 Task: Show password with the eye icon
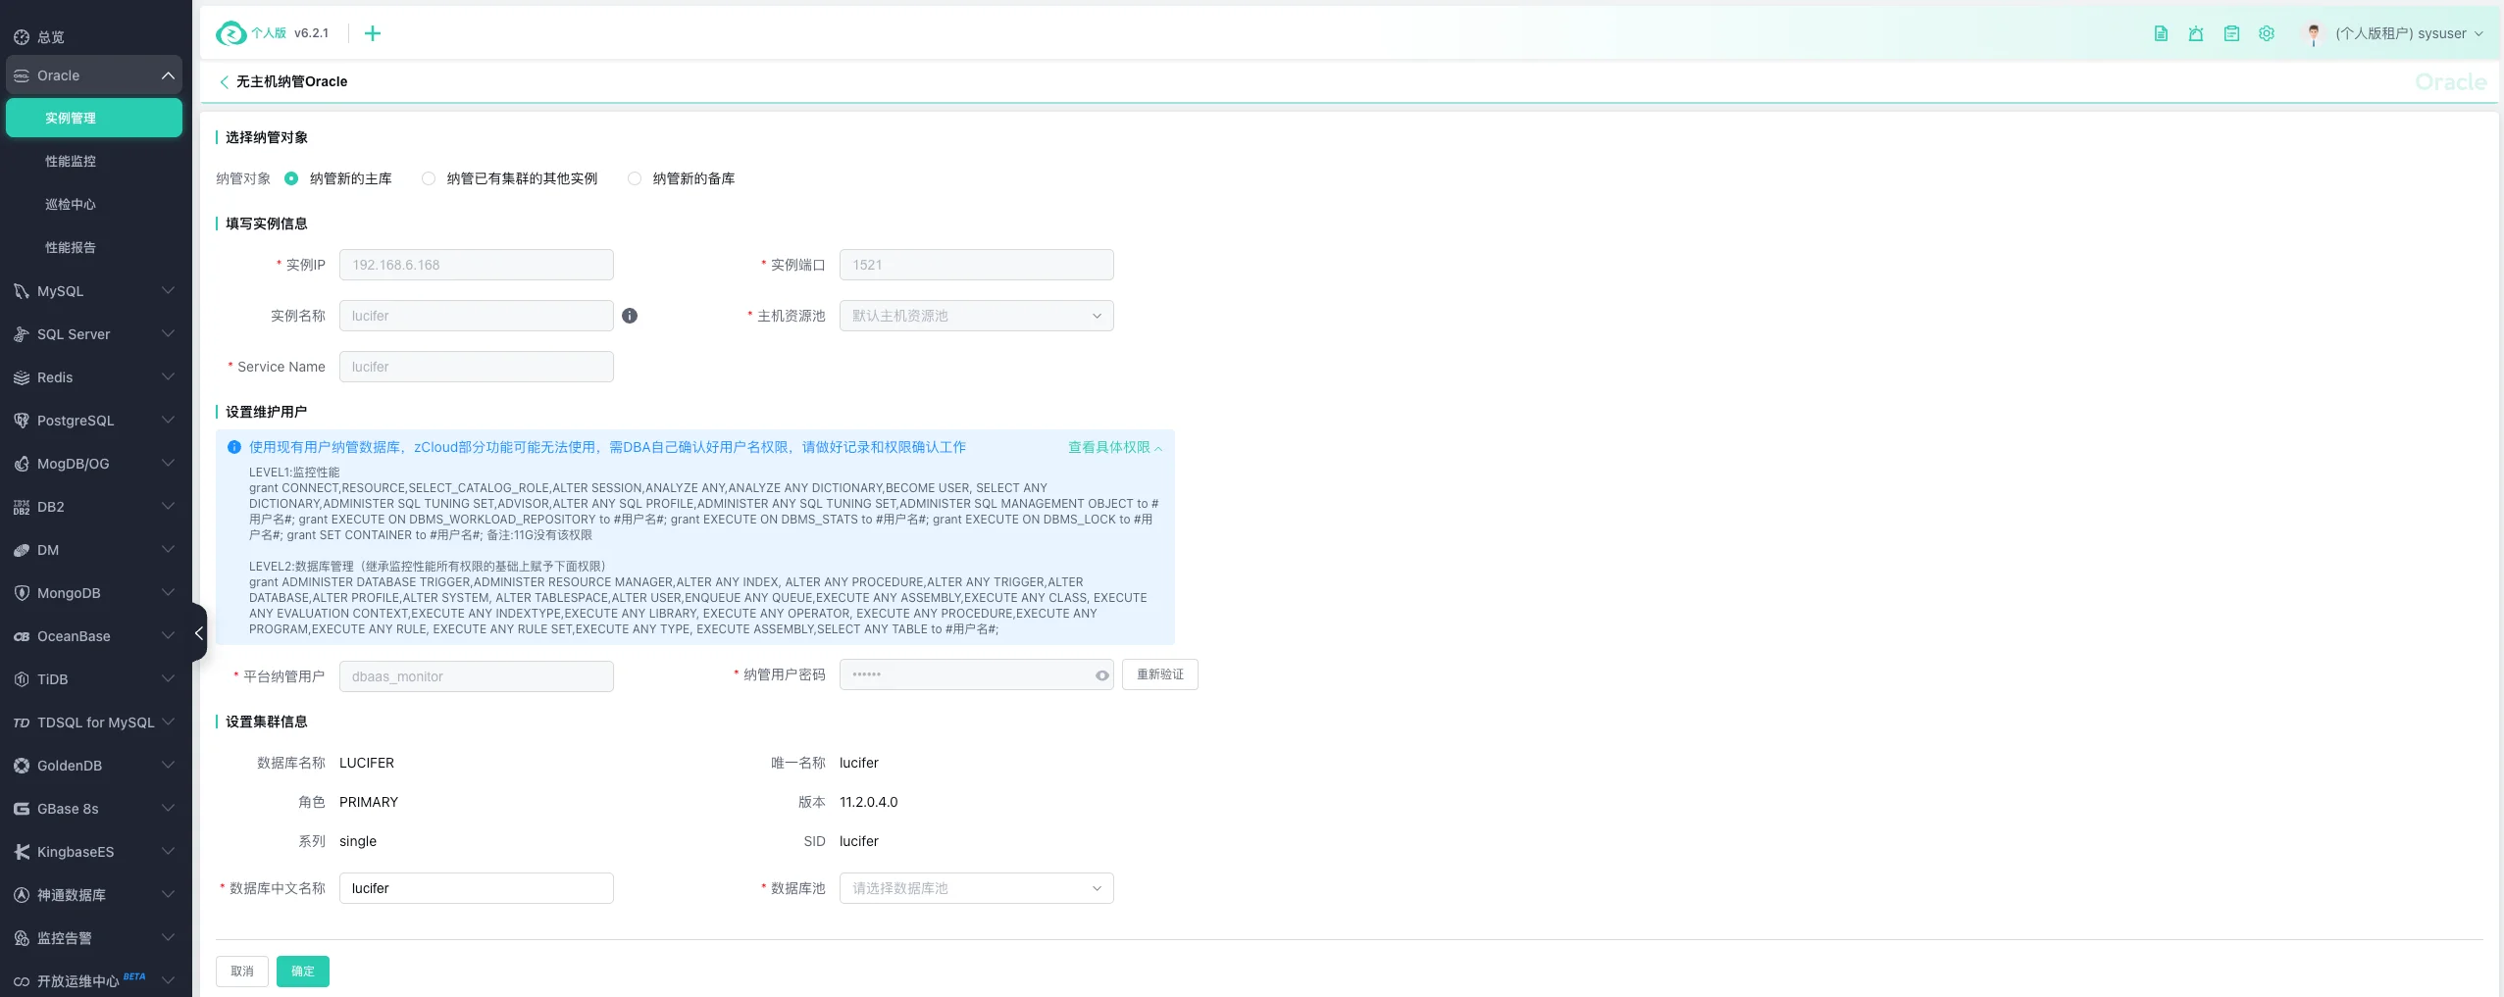tap(1101, 675)
